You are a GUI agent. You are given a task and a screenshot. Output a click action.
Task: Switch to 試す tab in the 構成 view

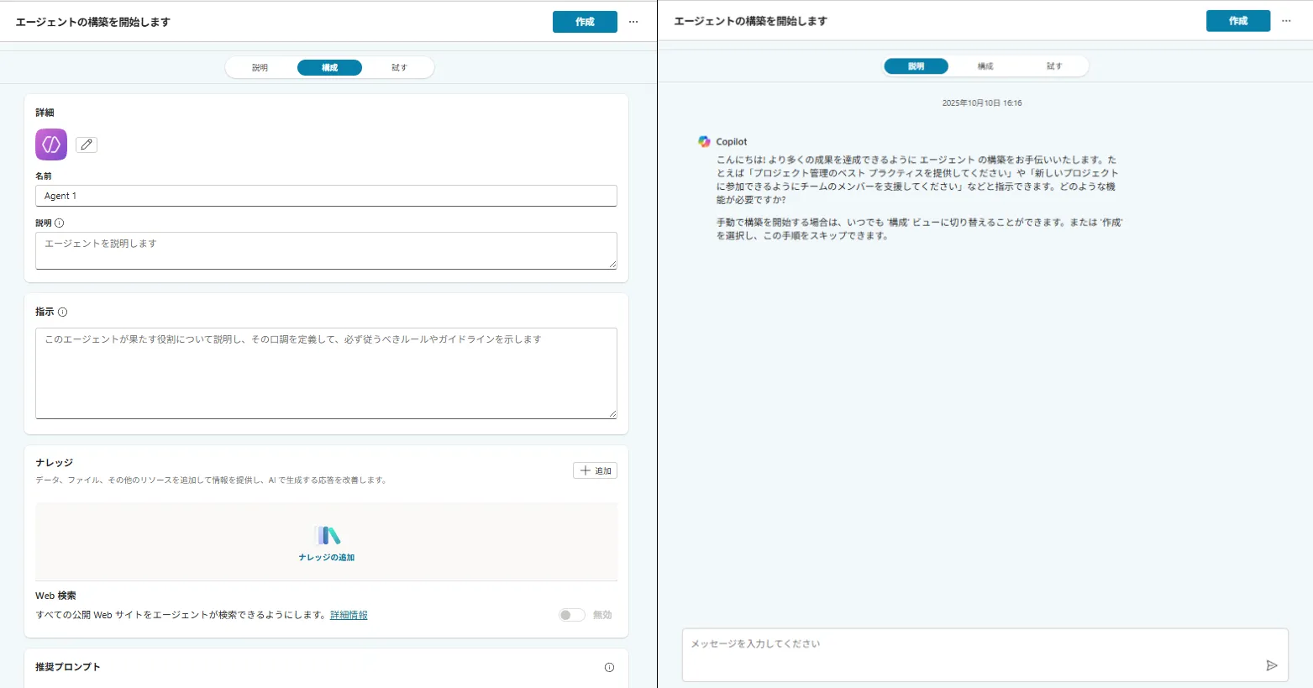tap(399, 68)
